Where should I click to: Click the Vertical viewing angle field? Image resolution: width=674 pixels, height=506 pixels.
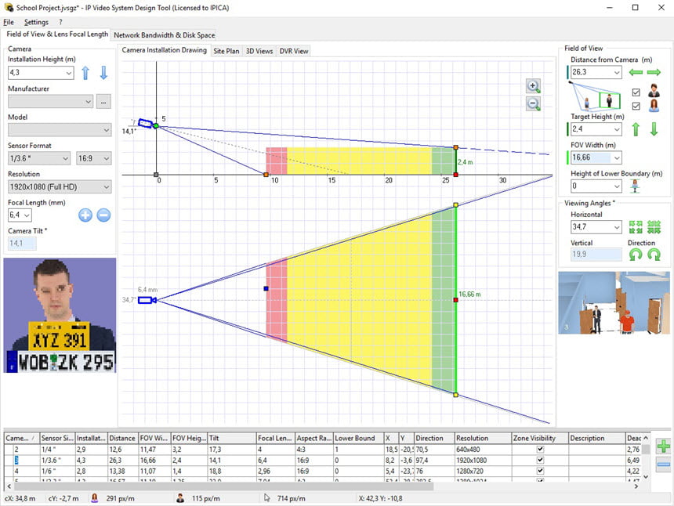596,255
